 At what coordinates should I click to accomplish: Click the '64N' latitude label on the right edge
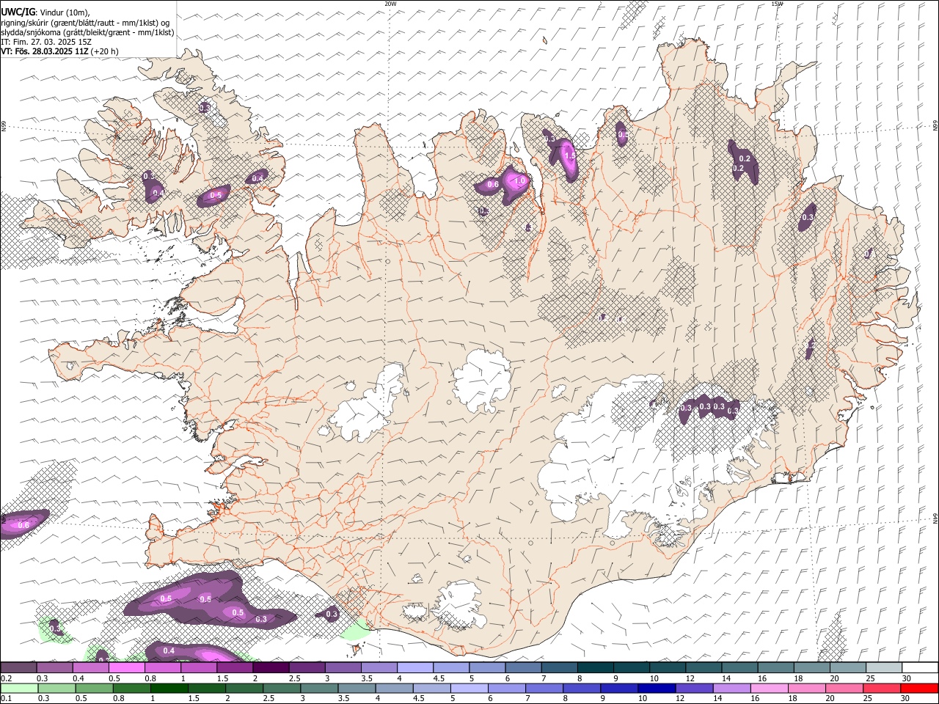pos(935,517)
